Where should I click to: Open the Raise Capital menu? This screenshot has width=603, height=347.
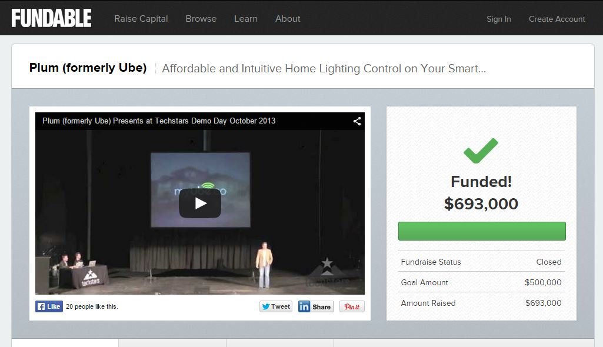[141, 19]
